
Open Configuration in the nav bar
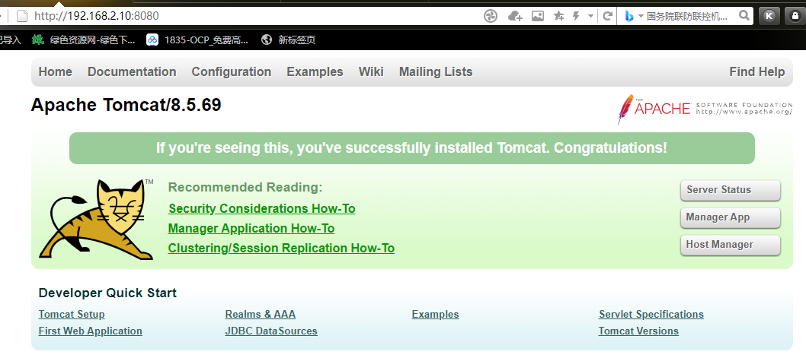(232, 71)
